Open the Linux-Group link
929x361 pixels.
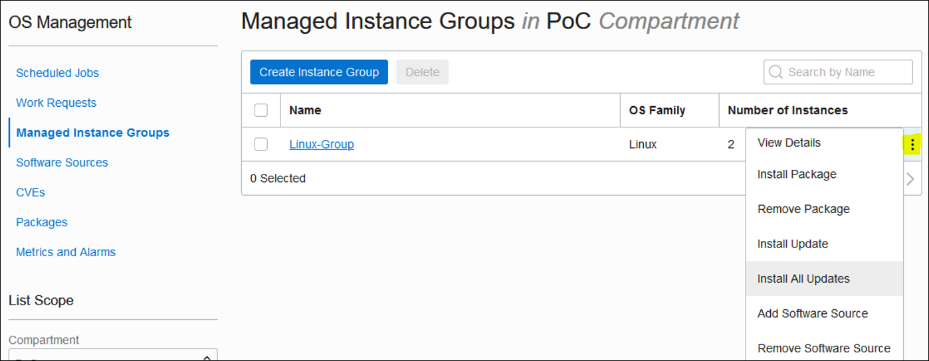tap(322, 144)
